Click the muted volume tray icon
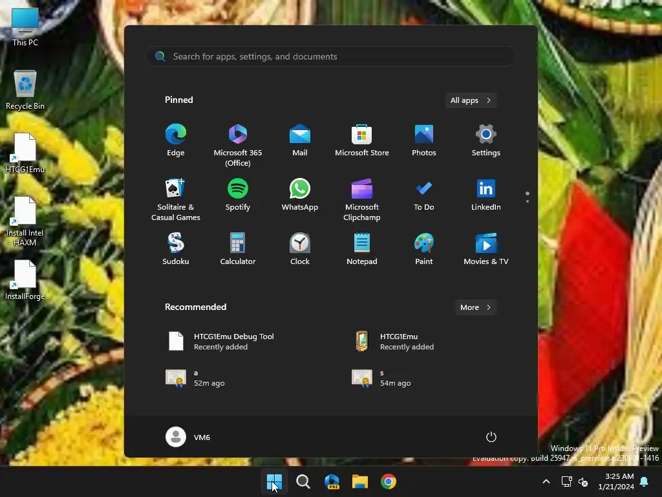The image size is (662, 497). coord(583,481)
